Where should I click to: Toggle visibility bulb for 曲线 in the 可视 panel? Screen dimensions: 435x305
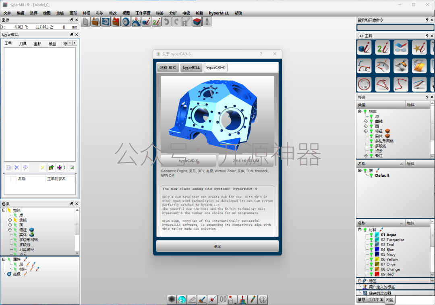pyautogui.click(x=371, y=121)
